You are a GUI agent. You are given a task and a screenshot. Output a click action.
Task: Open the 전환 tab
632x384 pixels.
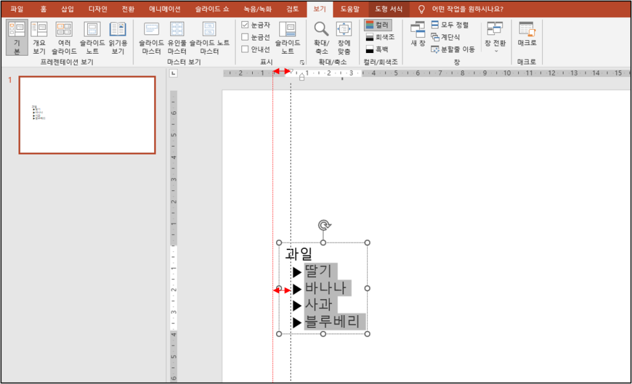[128, 9]
